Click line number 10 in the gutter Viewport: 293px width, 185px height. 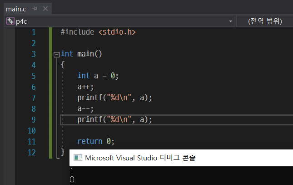point(32,131)
